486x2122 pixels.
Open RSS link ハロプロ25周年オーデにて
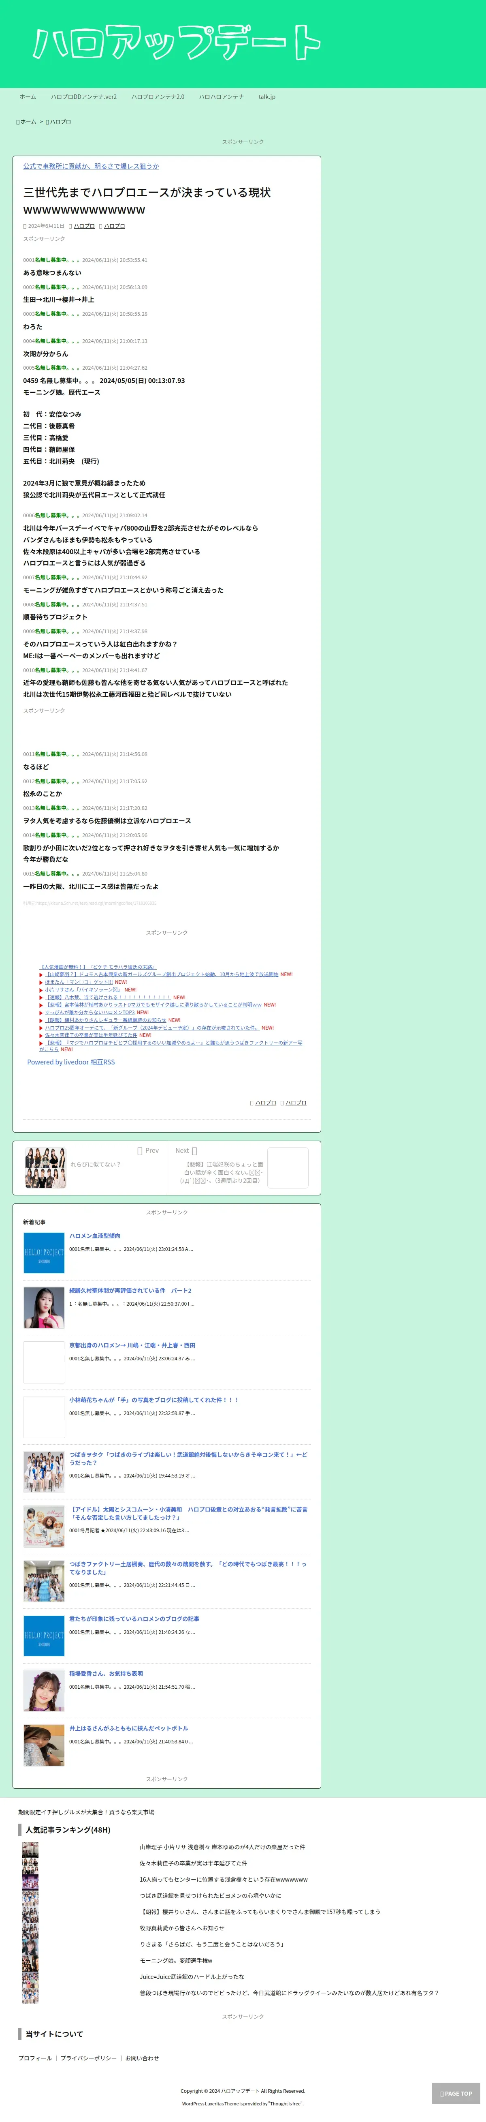coord(151,1027)
